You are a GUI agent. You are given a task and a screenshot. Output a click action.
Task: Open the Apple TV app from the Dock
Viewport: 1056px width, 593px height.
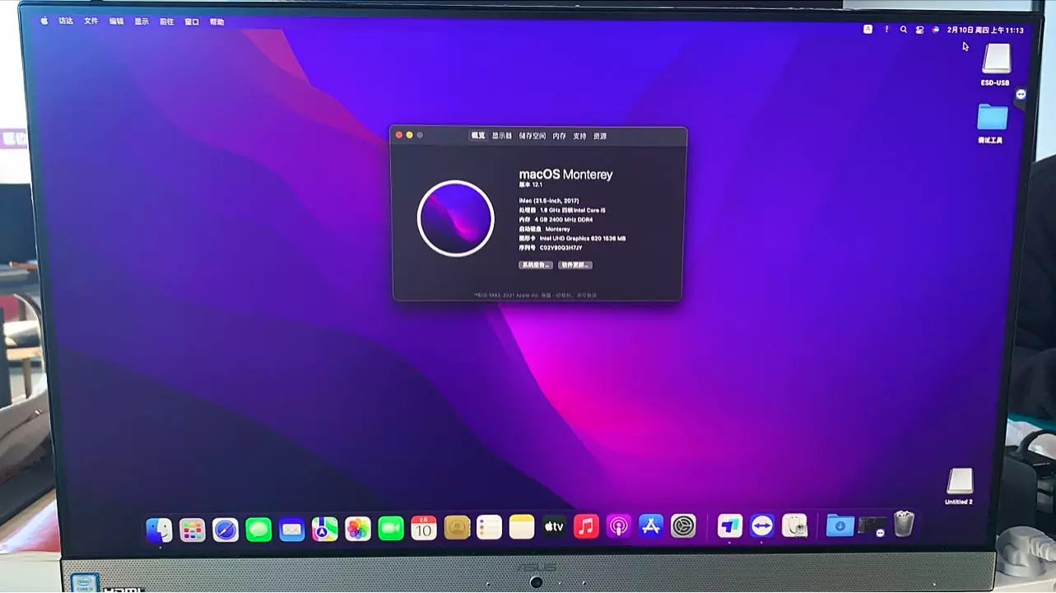point(553,525)
